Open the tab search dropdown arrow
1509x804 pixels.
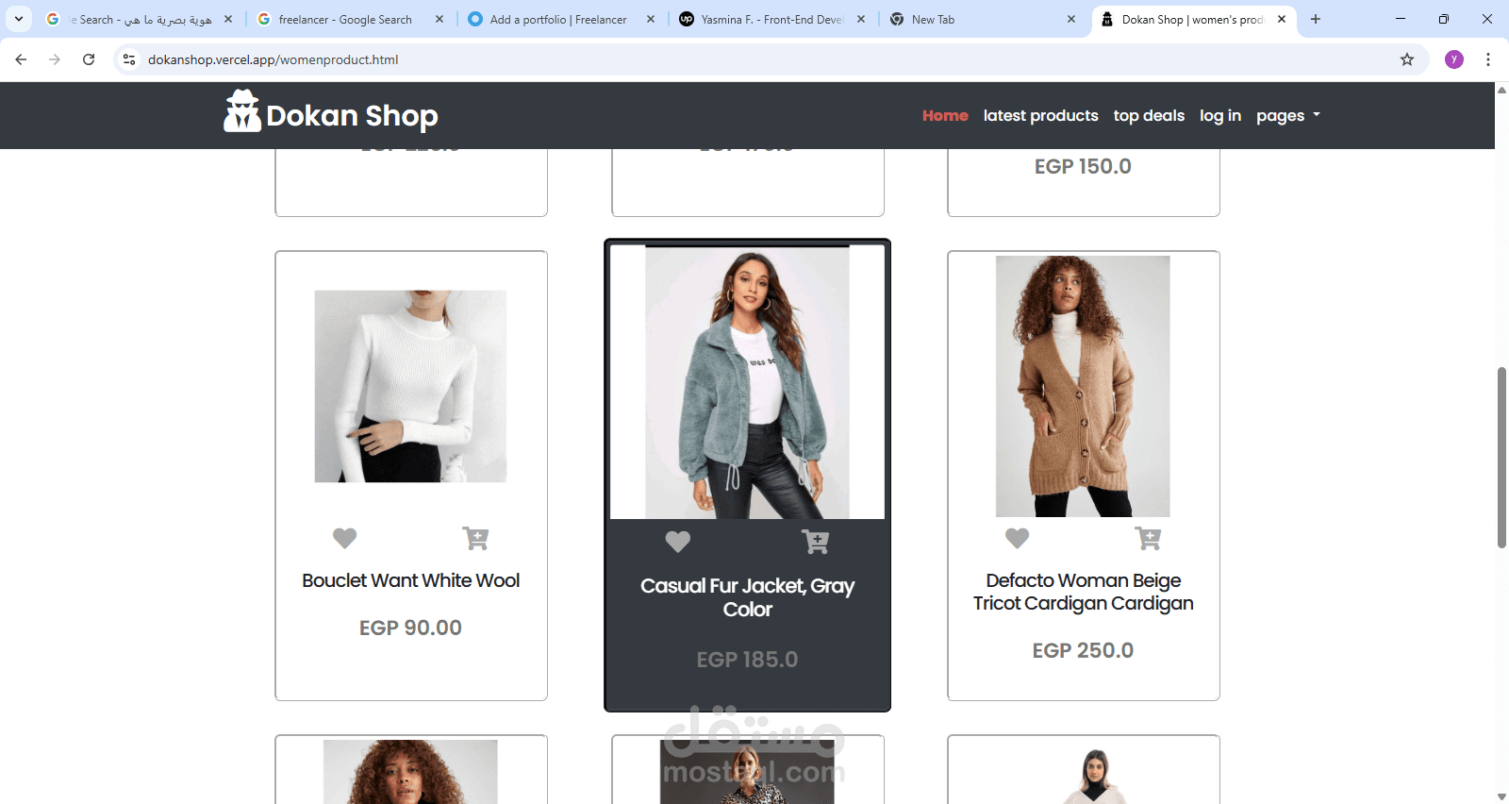(19, 19)
